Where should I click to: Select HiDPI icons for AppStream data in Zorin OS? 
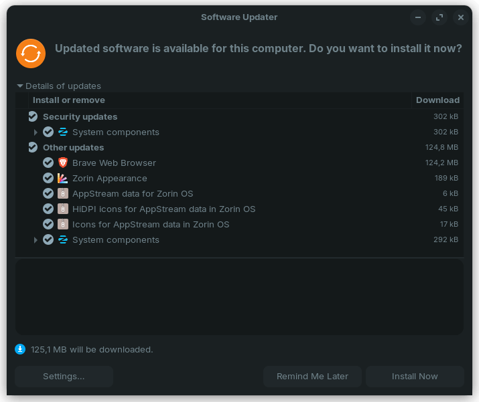coord(163,209)
